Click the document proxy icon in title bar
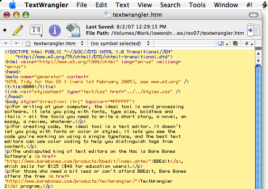The width and height of the screenshot is (268, 189). pos(108,15)
